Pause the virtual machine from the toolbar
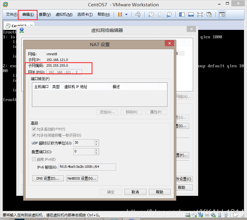Viewport: 247px width, 220px height. point(120,14)
